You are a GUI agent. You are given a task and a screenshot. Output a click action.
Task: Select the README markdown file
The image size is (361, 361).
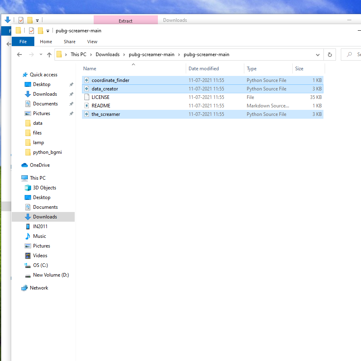[x=203, y=106]
